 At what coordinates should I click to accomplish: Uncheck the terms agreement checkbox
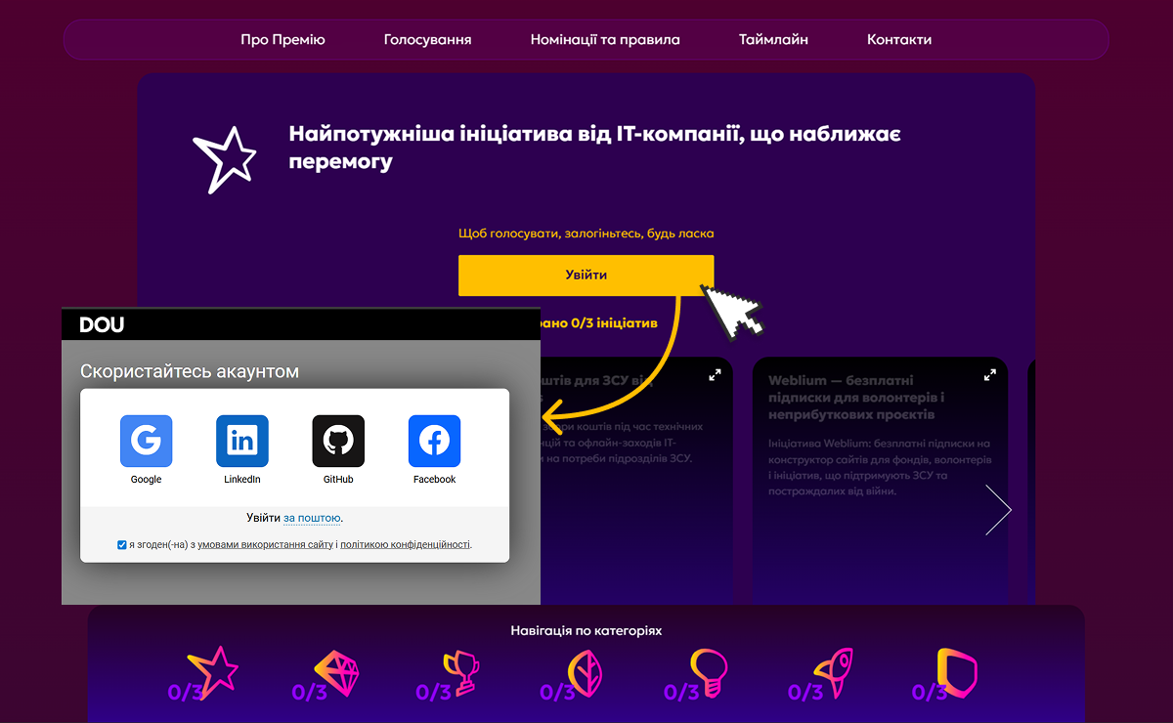(x=122, y=545)
